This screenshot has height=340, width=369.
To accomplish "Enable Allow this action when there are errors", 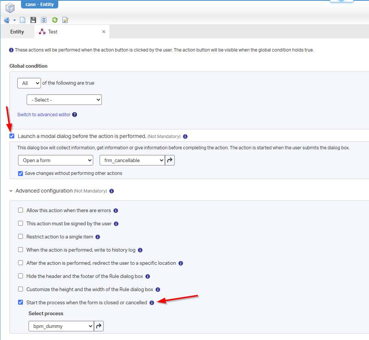I will coord(21,210).
